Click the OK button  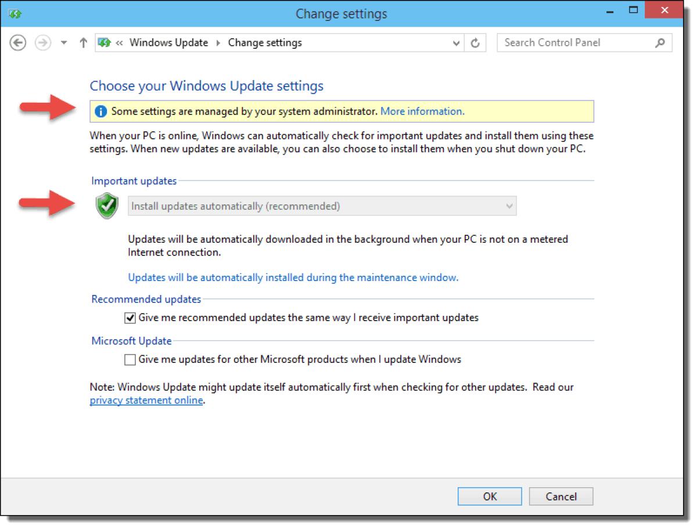point(490,496)
